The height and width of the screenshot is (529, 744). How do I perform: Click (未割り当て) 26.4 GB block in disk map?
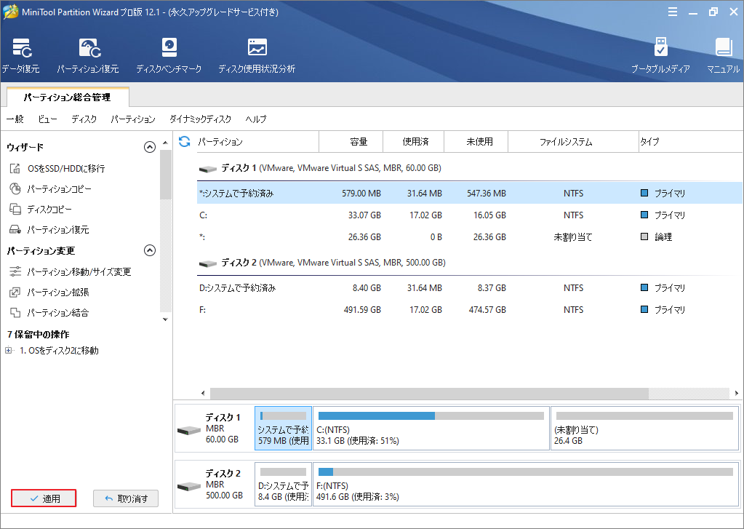(x=644, y=429)
